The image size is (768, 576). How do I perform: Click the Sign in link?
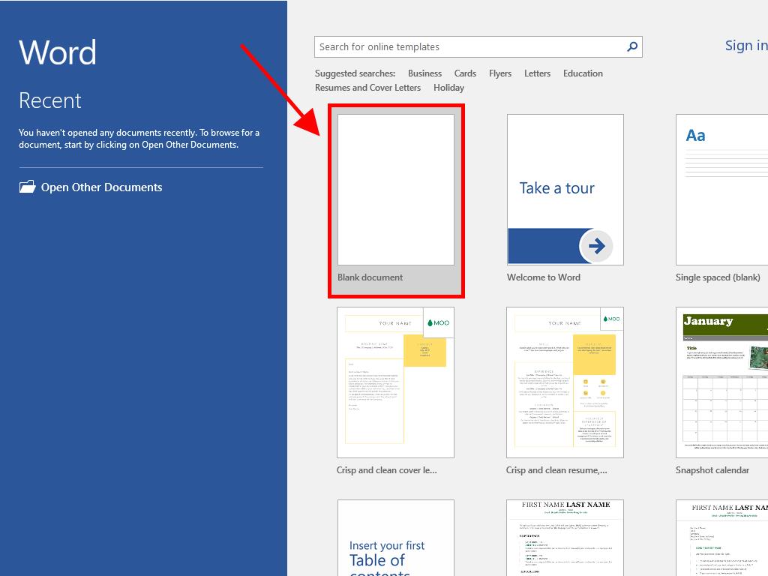[x=745, y=46]
